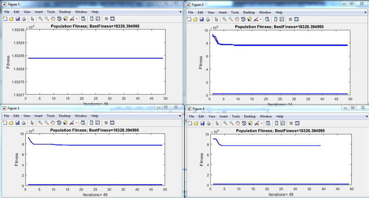Click Link Plot icon in Figure 1
Image resolution: width=369 pixels, height=198 pixels.
pyautogui.click(x=83, y=19)
